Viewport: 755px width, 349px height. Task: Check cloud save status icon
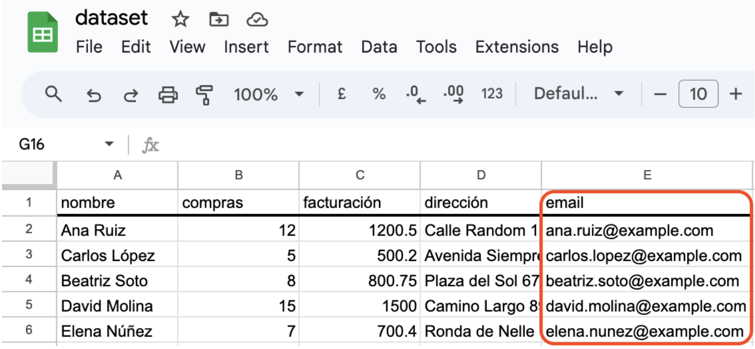[257, 20]
